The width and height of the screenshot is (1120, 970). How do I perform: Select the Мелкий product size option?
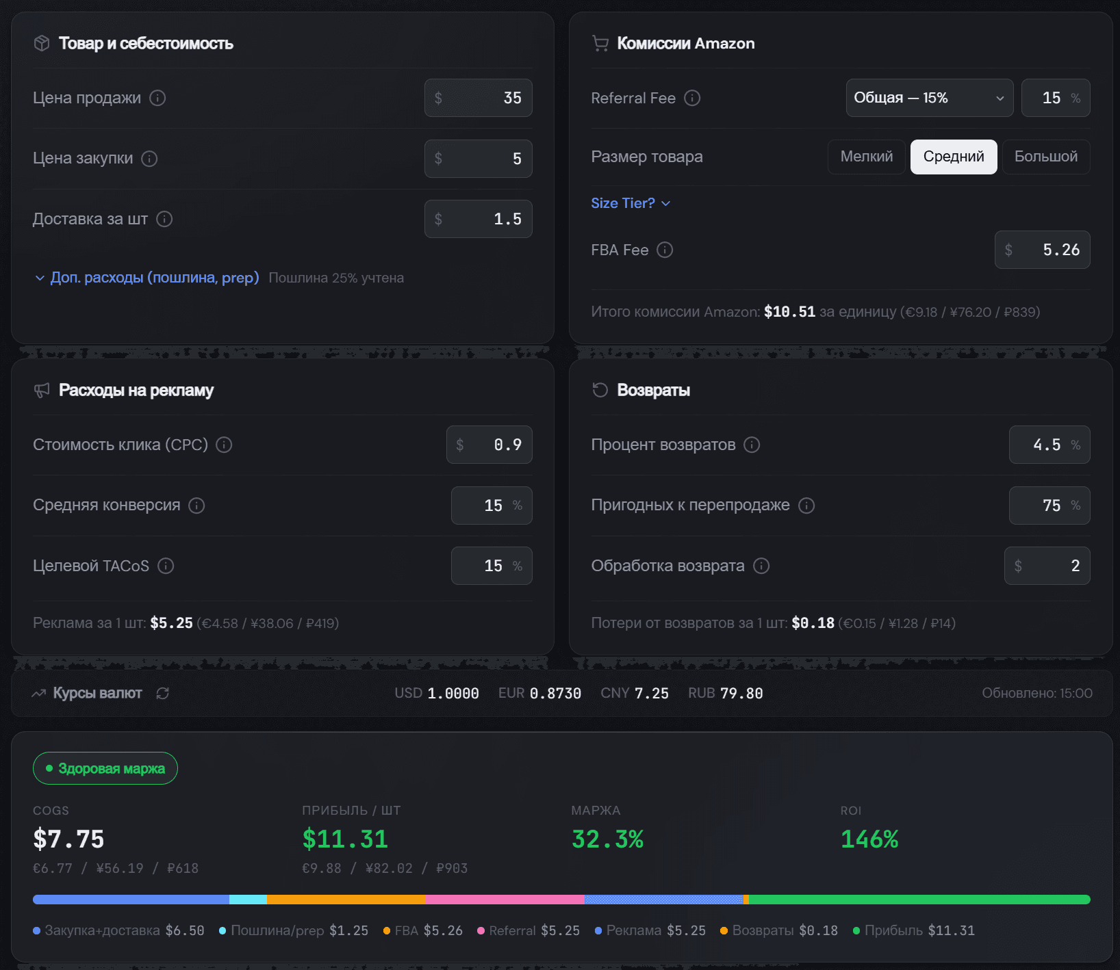865,157
